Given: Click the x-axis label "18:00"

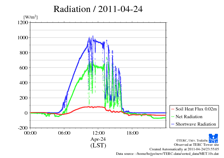Looking at the screenshot, I should tap(132, 133).
